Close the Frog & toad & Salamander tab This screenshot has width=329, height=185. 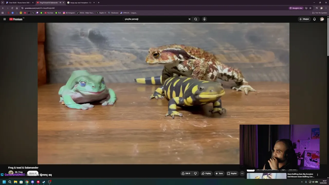pos(63,3)
